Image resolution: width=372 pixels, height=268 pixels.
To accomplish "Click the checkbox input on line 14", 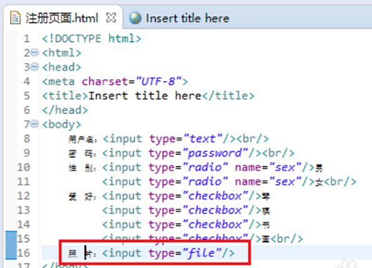I will point(182,224).
